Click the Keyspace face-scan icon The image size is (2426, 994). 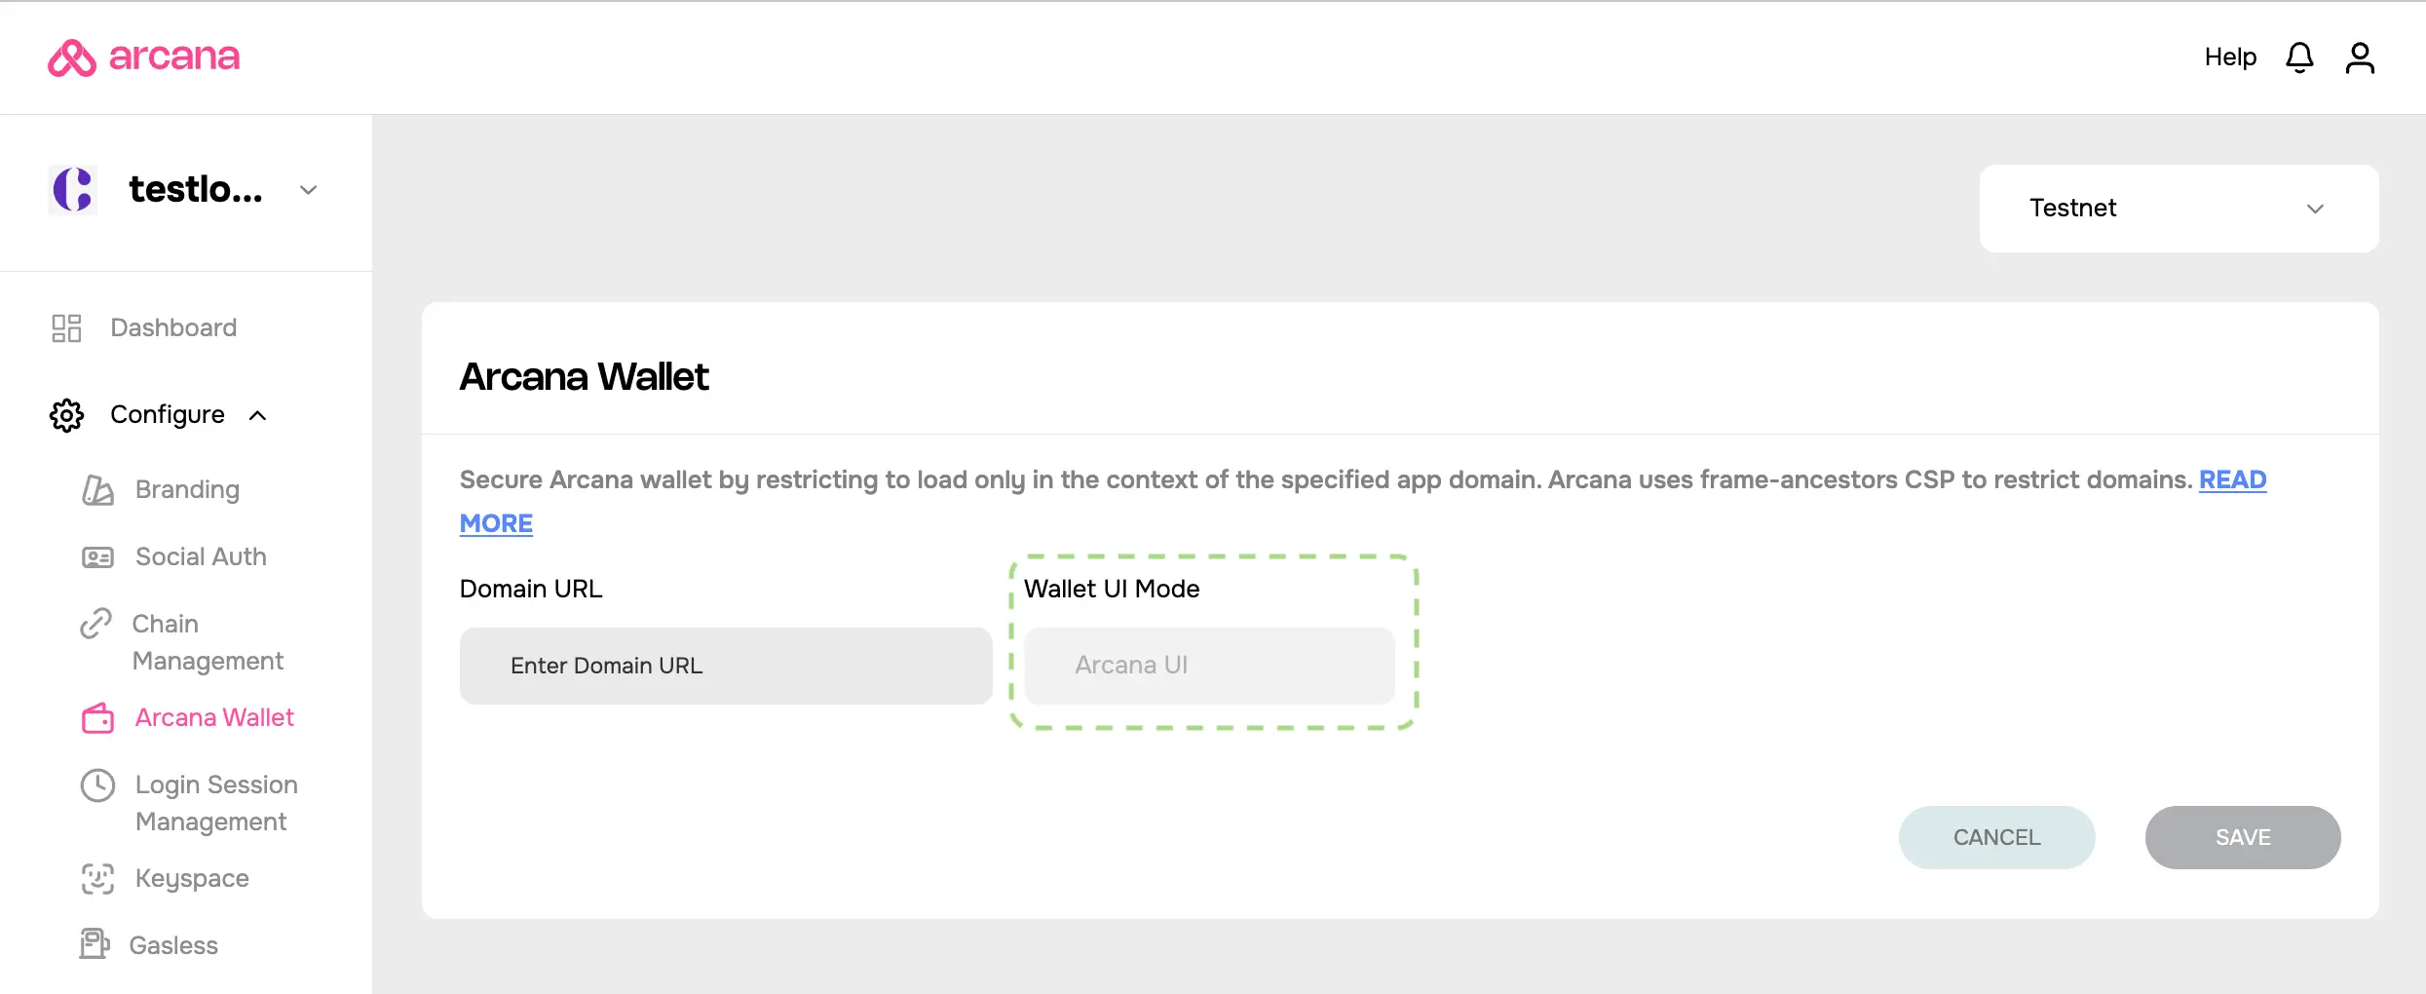[97, 879]
